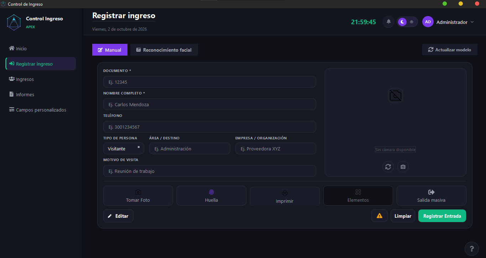The width and height of the screenshot is (486, 258).
Task: Click Limpiar to clear the form
Action: tap(403, 216)
